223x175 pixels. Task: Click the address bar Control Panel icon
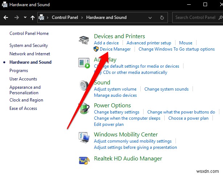pos(41,17)
